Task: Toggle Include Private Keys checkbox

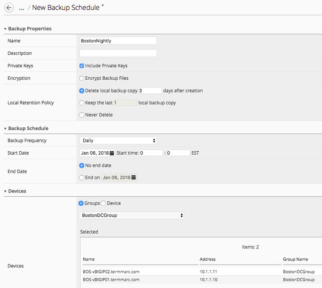Action: (x=82, y=66)
